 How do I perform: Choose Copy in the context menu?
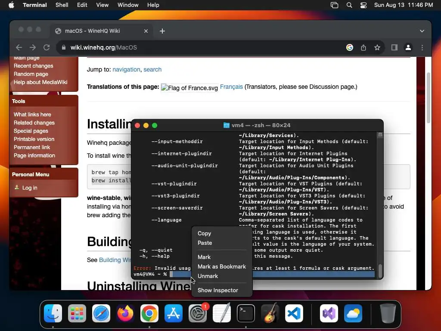coord(222,233)
